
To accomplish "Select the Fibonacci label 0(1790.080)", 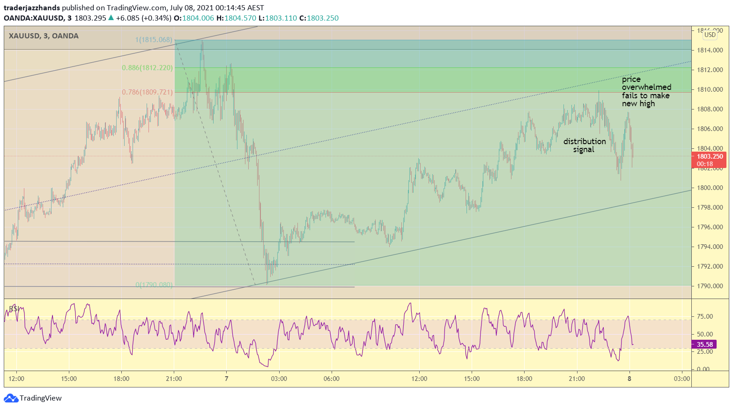I will [x=154, y=285].
